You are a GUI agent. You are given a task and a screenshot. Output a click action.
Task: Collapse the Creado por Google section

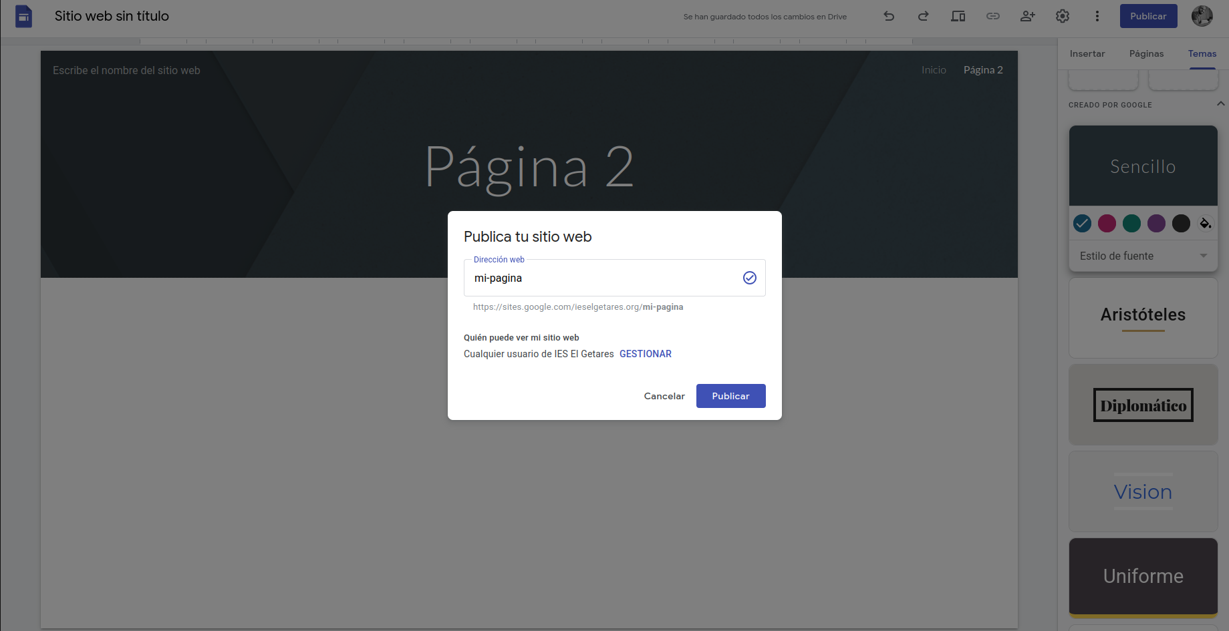1220,103
